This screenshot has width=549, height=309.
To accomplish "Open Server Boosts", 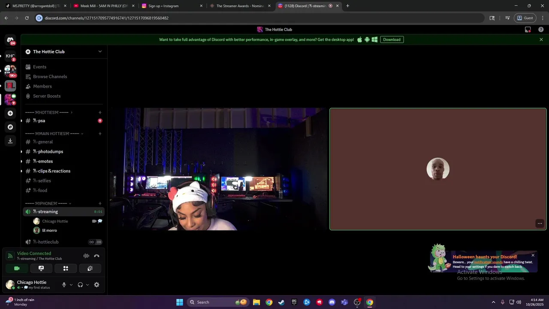I will tap(63, 96).
